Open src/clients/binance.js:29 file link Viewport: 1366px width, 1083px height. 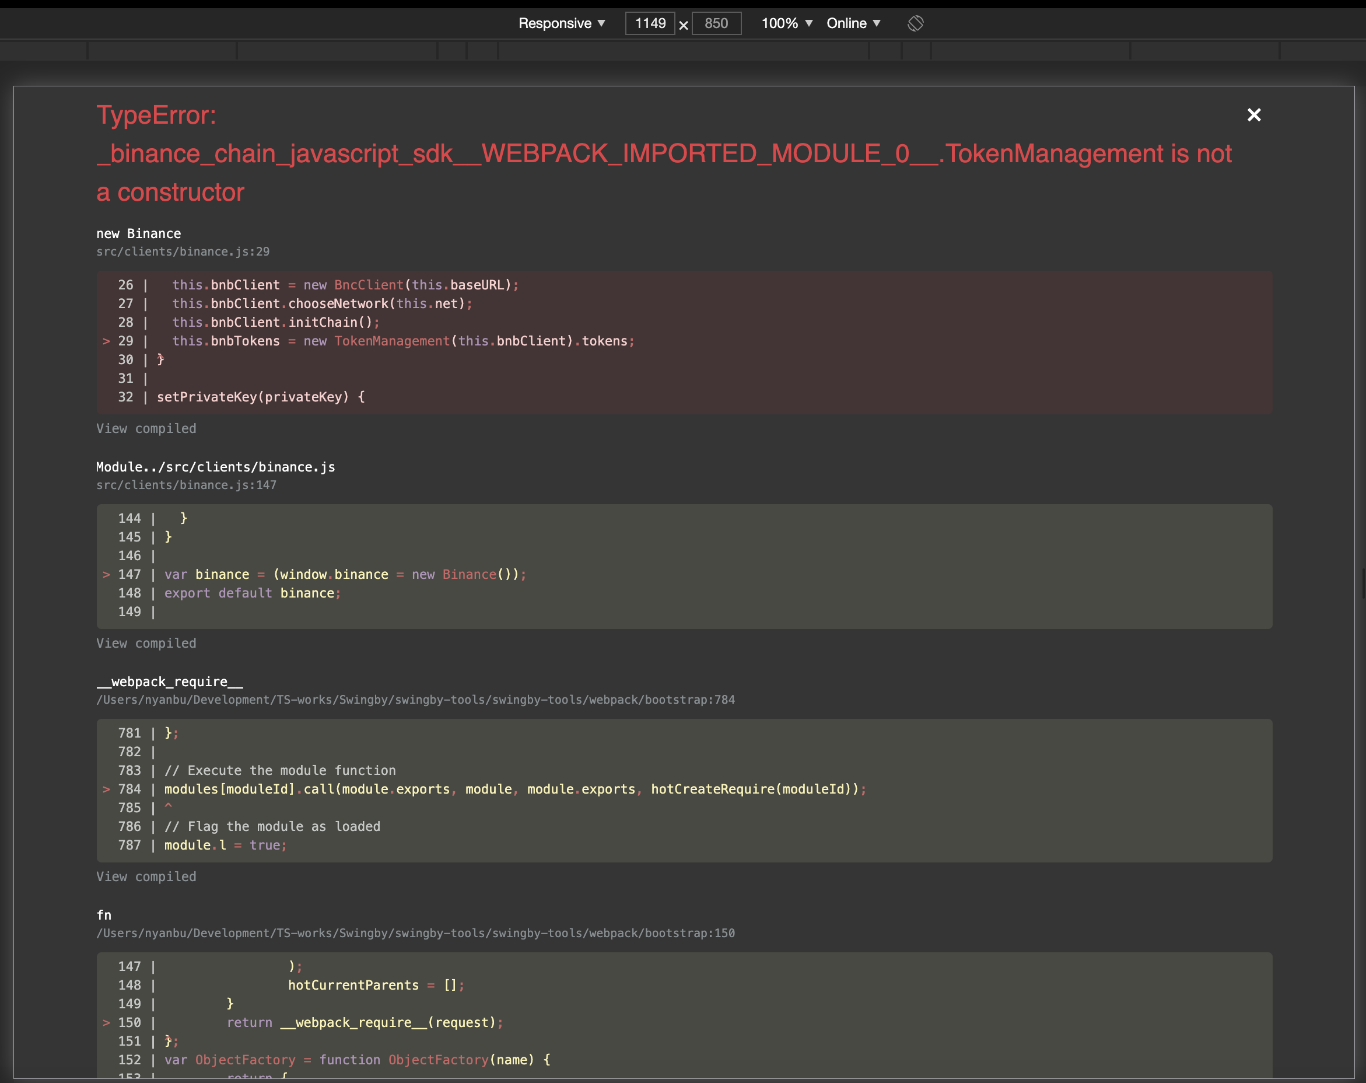183,251
